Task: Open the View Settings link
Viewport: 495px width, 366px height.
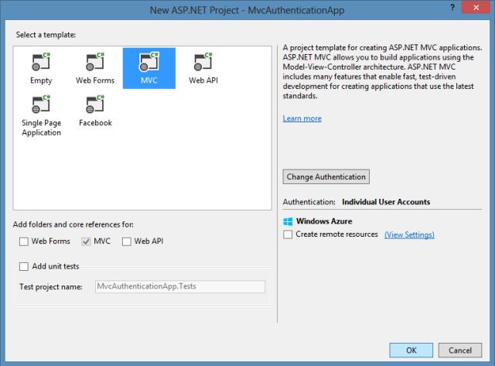Action: 409,234
